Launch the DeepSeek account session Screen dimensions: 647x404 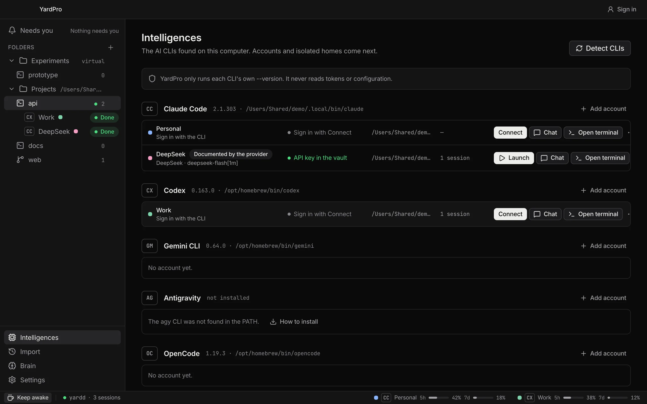pyautogui.click(x=514, y=158)
